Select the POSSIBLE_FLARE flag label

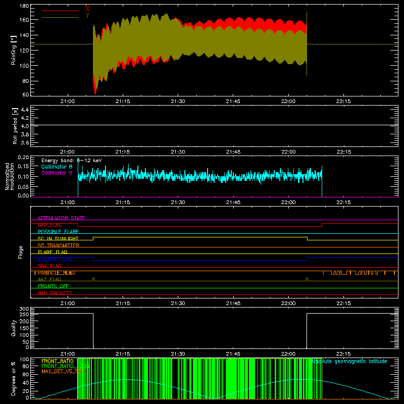click(58, 232)
